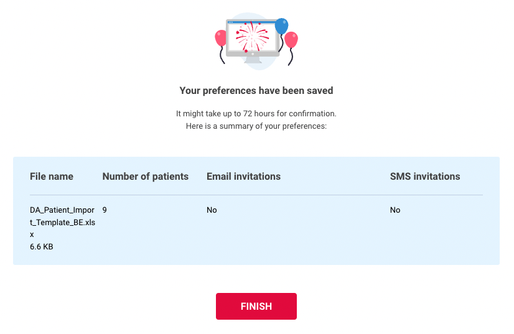
Task: Click the File name column header
Action: click(52, 177)
